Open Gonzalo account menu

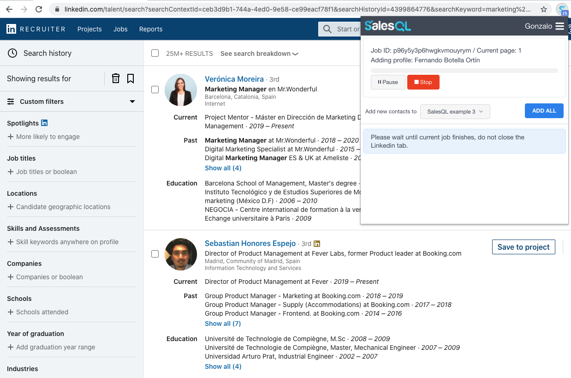(x=538, y=26)
